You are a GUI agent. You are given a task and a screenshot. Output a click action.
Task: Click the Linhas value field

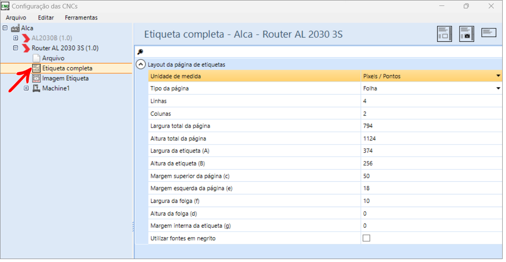(x=432, y=101)
